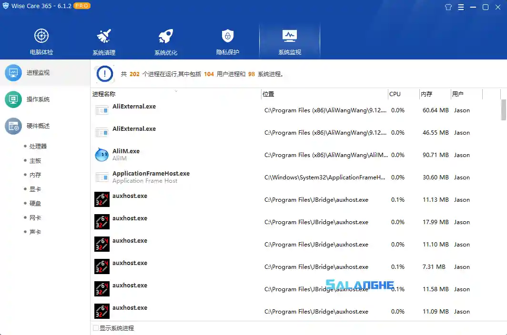The height and width of the screenshot is (335, 507).
Task: Click the process count warning circle icon
Action: click(104, 73)
